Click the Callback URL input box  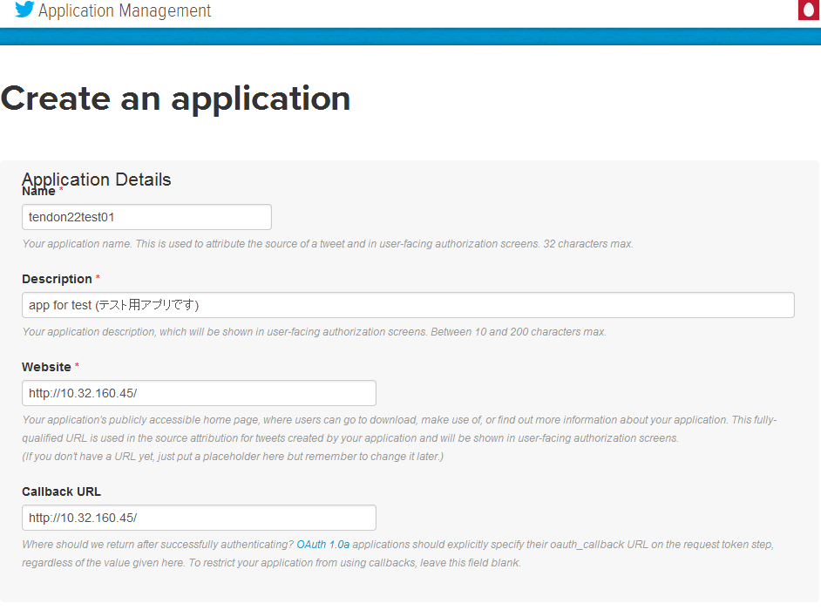(x=199, y=518)
